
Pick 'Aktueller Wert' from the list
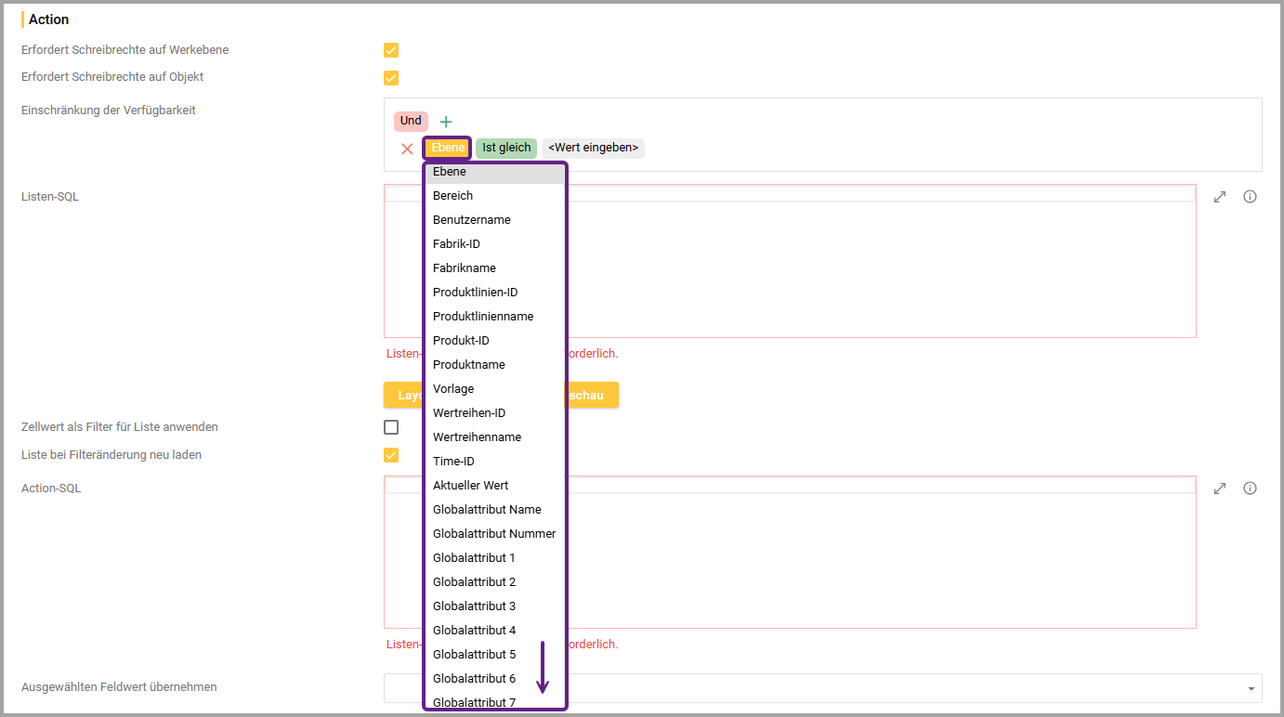pyautogui.click(x=470, y=486)
